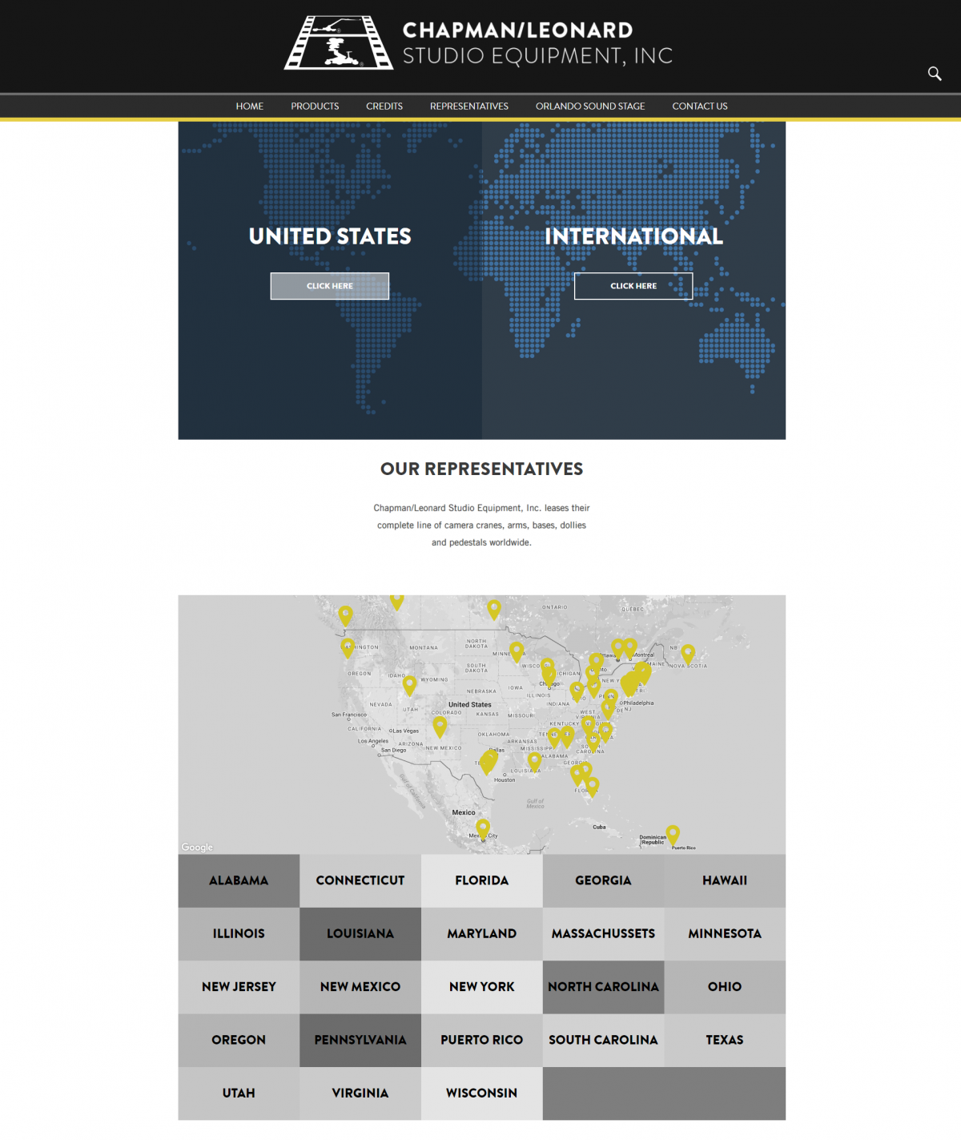The width and height of the screenshot is (961, 1140).
Task: Select the map pin in Minnesota
Action: (517, 651)
